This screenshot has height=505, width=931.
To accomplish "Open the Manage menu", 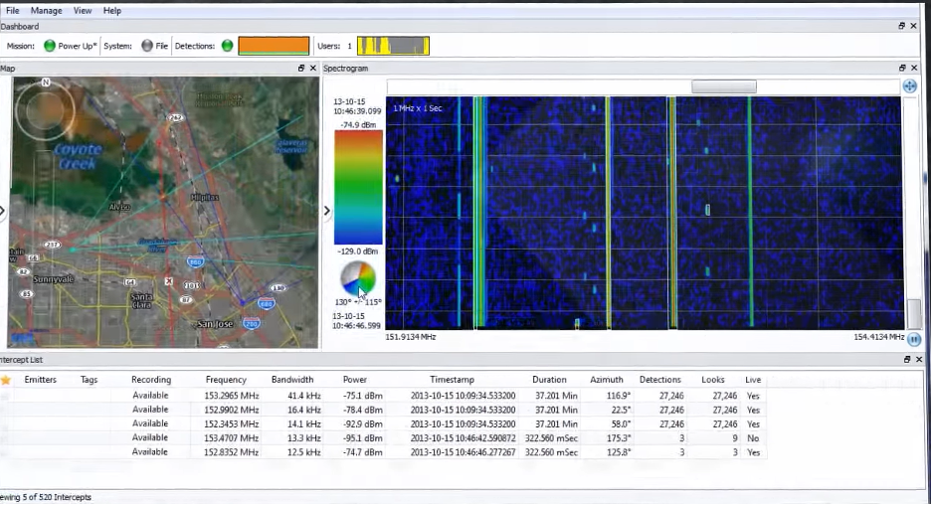I will click(46, 11).
